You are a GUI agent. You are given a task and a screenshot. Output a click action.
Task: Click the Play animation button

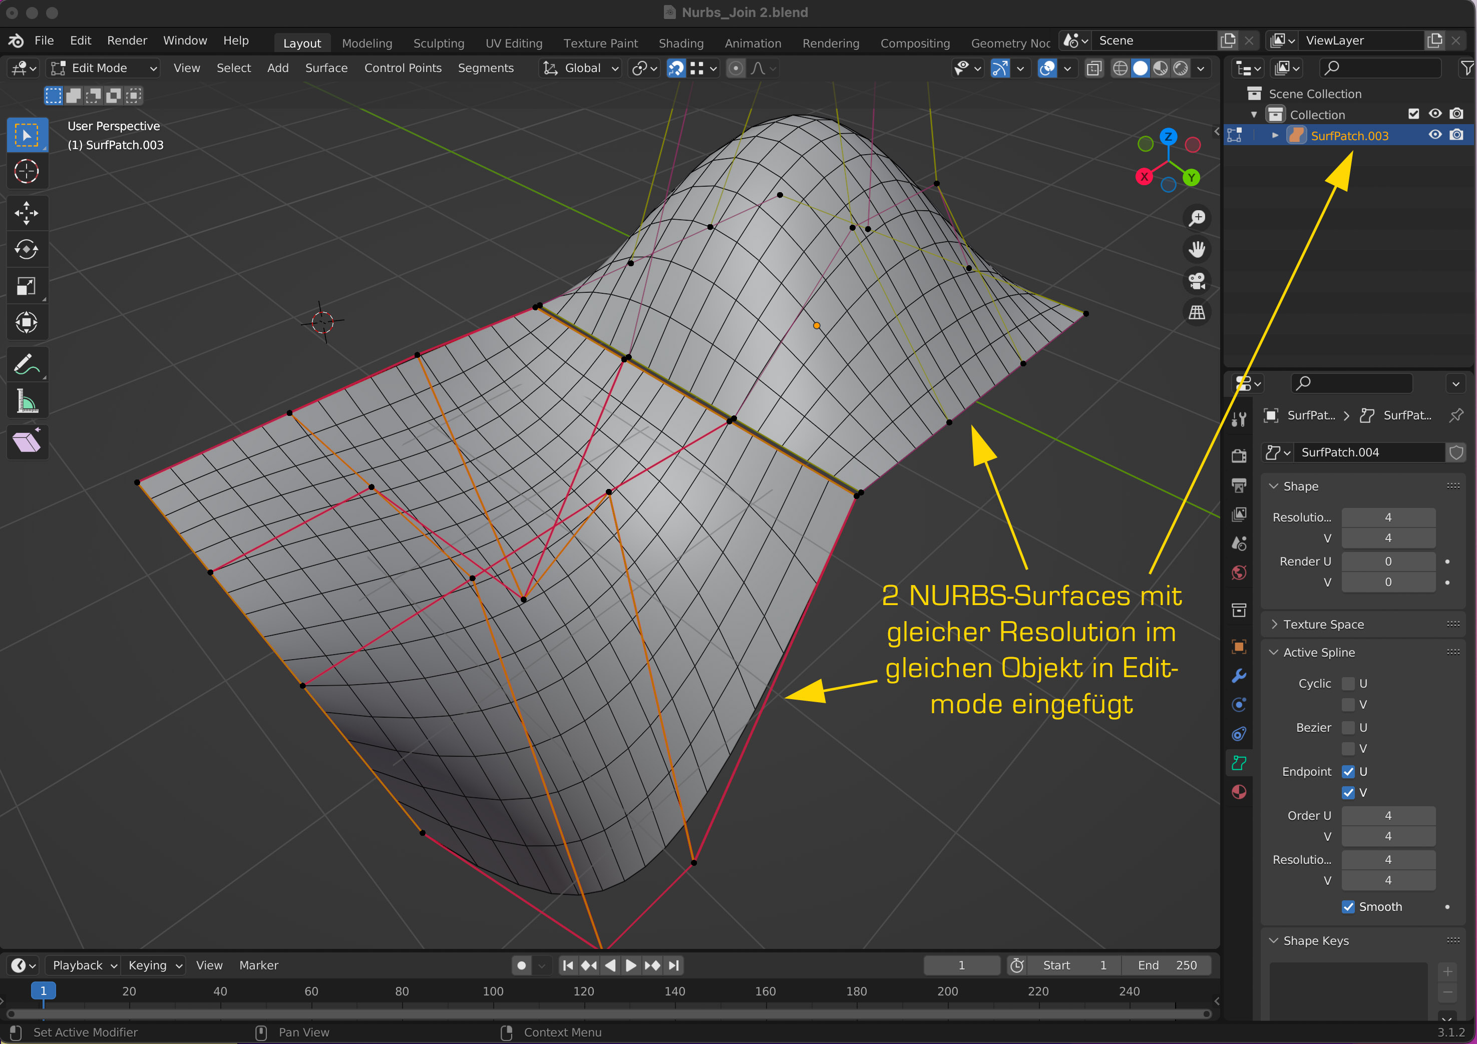click(x=631, y=965)
